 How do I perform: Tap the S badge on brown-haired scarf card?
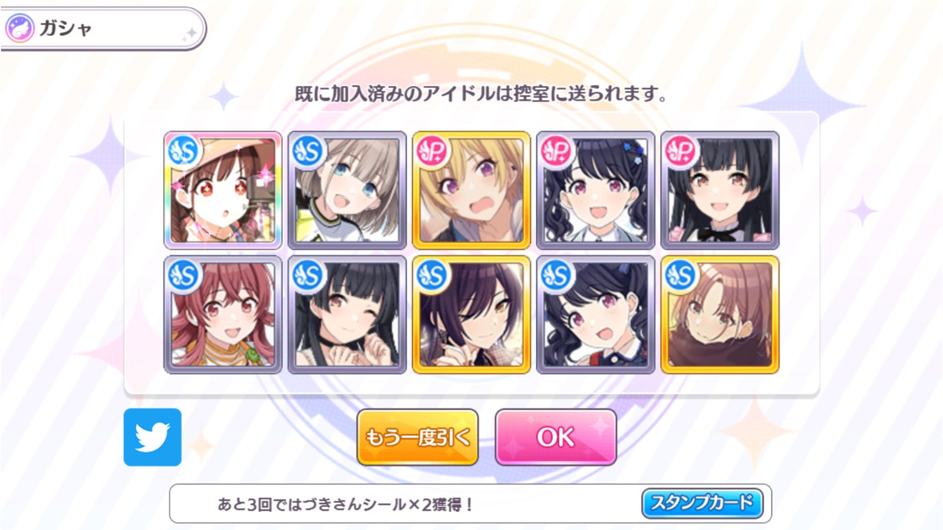681,275
